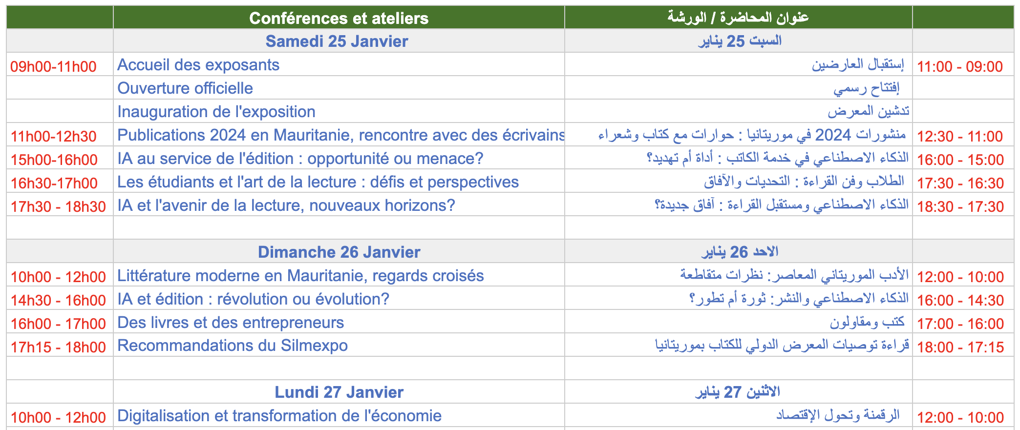This screenshot has width=1020, height=430.
Task: Select the "09h00-11h00" time cell
Action: click(54, 66)
